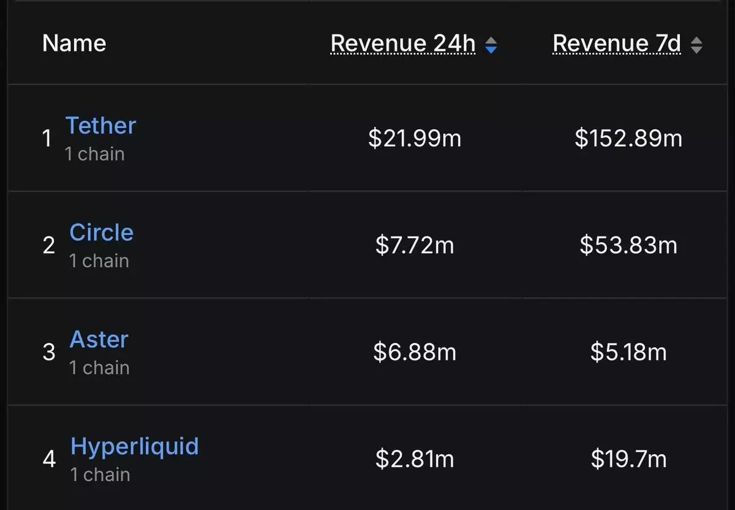Click the Revenue 7d sort arrows icon
This screenshot has width=735, height=510.
pos(696,45)
